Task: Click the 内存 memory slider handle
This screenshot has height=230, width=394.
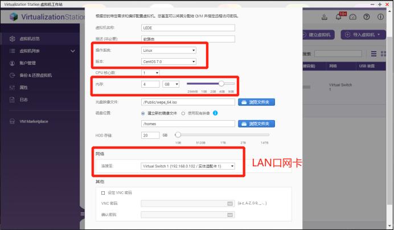Action: coord(221,84)
